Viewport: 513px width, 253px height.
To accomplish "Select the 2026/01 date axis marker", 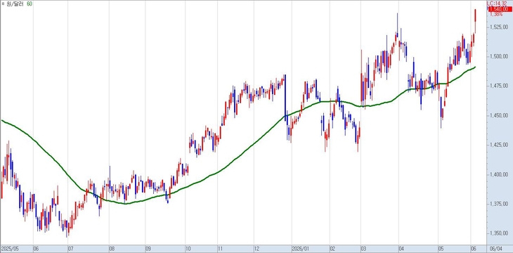I will 300,248.
